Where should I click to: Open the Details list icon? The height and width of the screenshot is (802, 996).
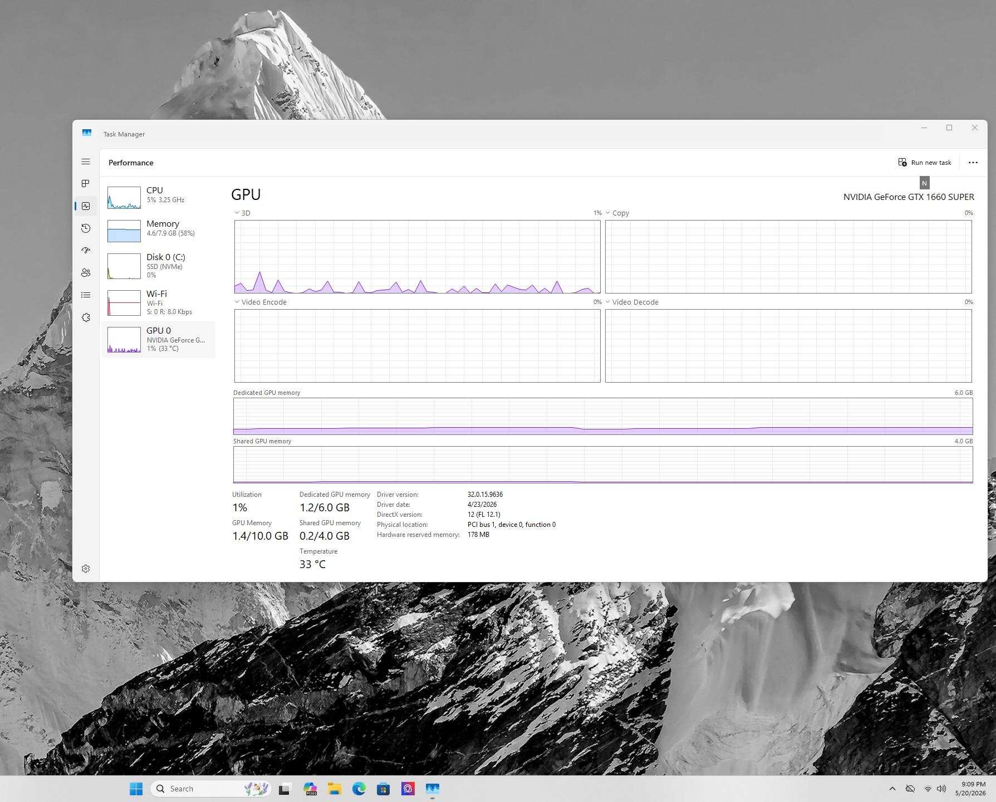pyautogui.click(x=86, y=295)
